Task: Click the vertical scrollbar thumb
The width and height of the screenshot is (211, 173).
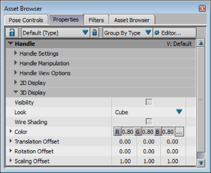Action: 201,99
